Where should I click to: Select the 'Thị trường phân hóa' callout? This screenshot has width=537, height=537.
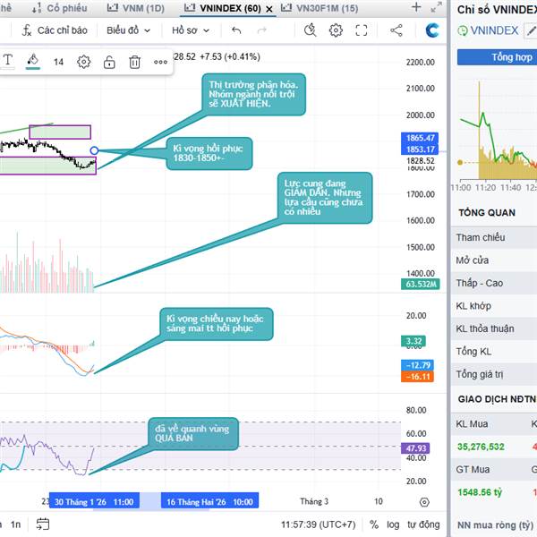253,94
